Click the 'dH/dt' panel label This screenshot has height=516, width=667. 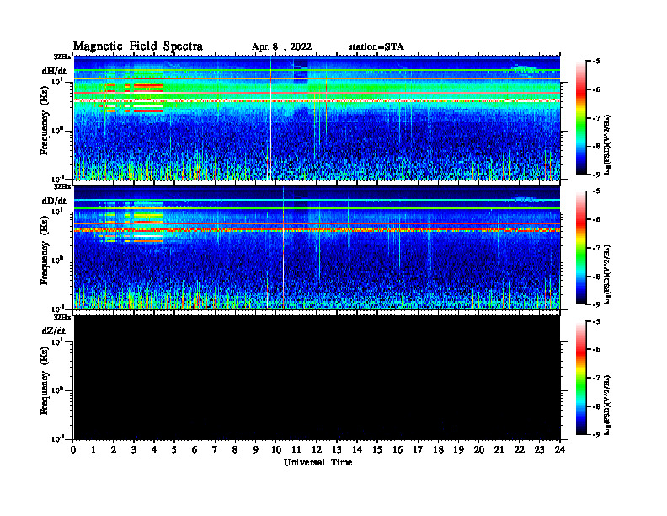pos(54,71)
